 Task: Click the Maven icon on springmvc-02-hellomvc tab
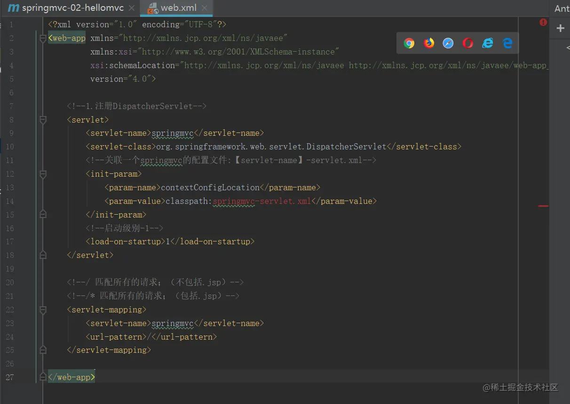14,8
